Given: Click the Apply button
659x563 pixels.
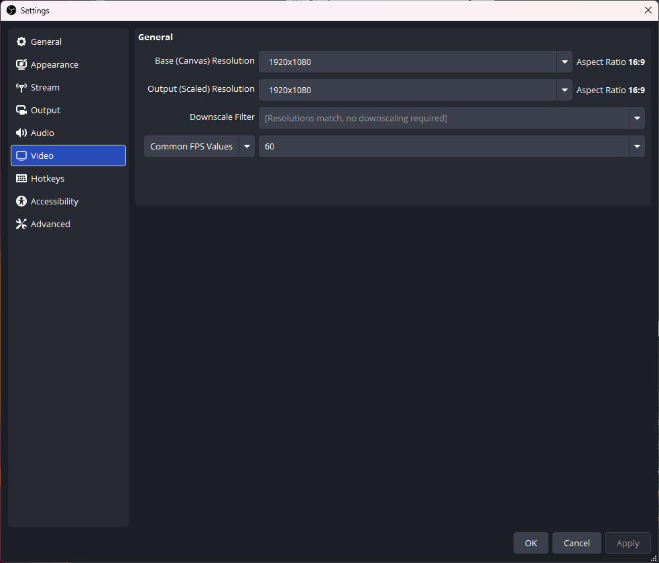Looking at the screenshot, I should pyautogui.click(x=627, y=543).
